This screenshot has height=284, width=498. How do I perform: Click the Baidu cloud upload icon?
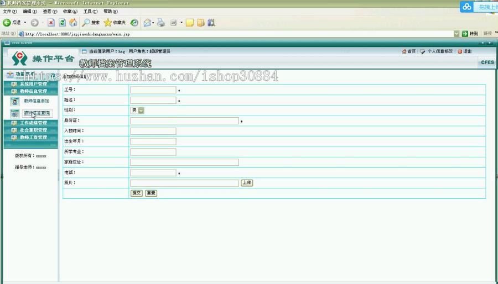468,7
